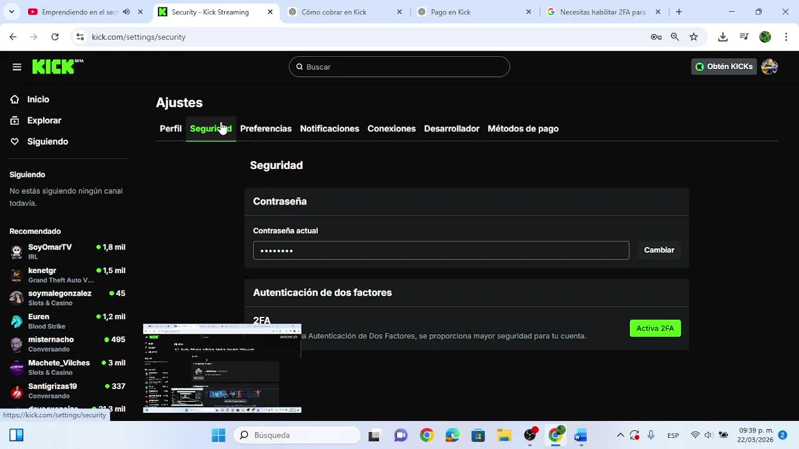Click the Siguiendo heart icon

click(15, 142)
